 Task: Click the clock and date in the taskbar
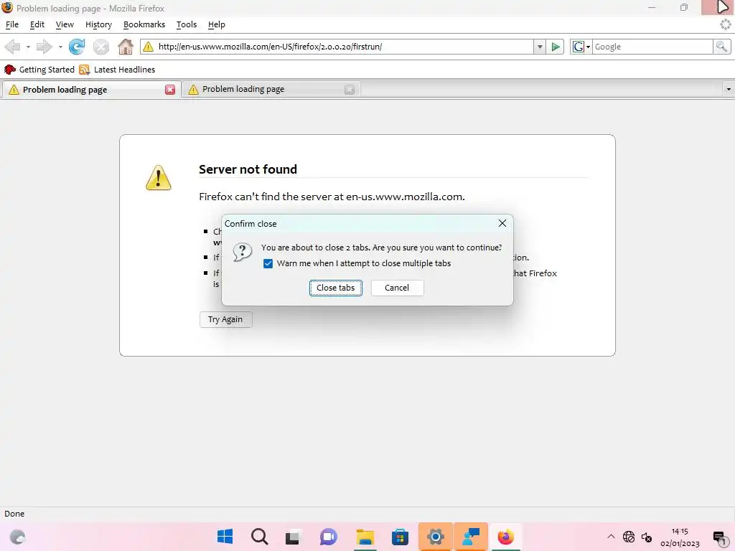(x=680, y=537)
